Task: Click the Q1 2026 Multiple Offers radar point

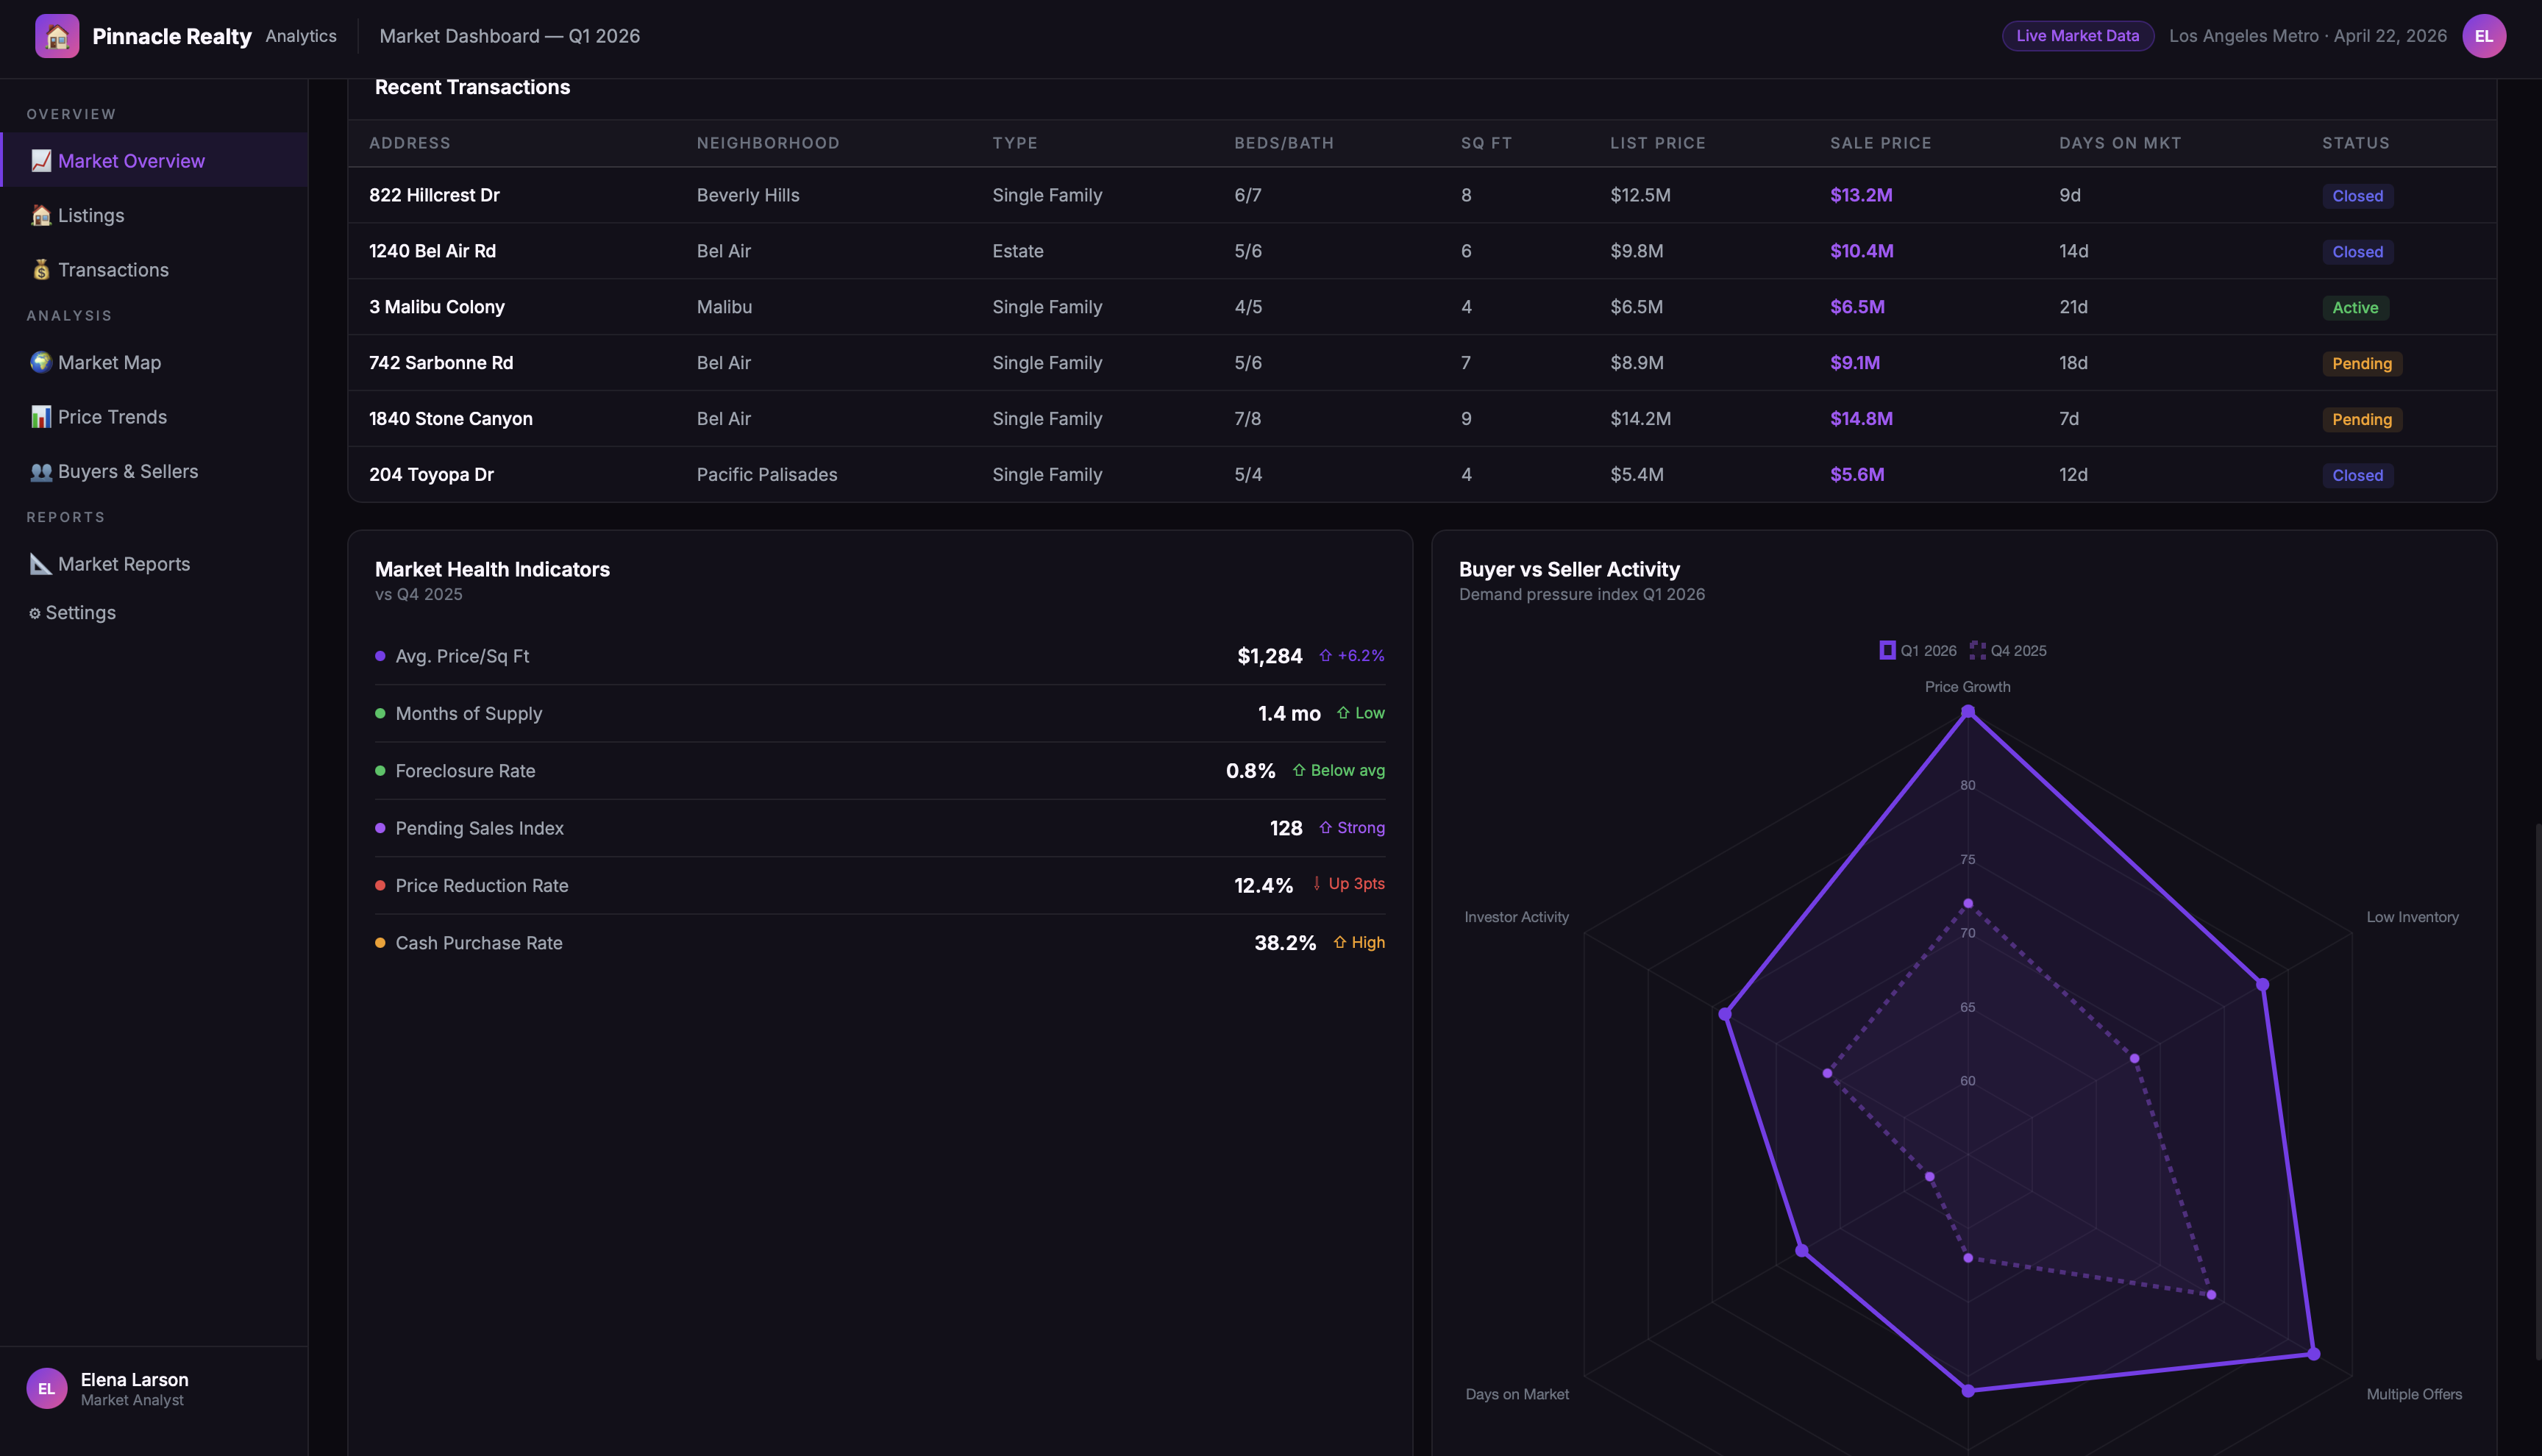Action: 2313,1354
